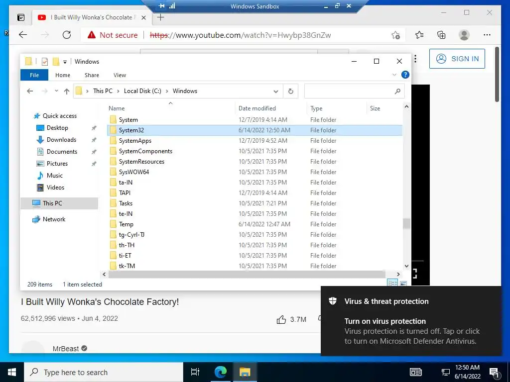Open Edge Settings and more menu
Screen dimensions: 510x382
(x=487, y=35)
